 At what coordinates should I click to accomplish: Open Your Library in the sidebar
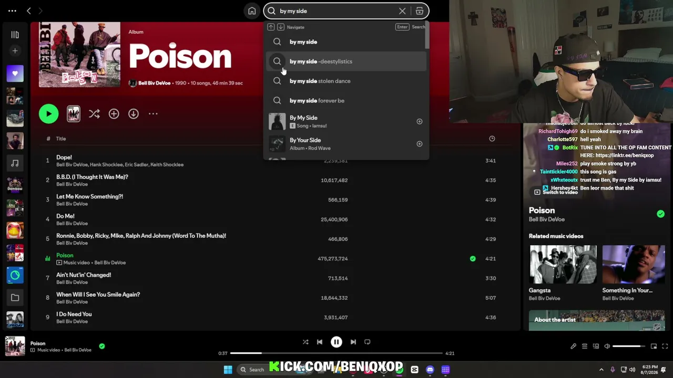(15, 35)
